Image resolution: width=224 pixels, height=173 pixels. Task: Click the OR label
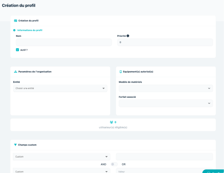(123, 164)
